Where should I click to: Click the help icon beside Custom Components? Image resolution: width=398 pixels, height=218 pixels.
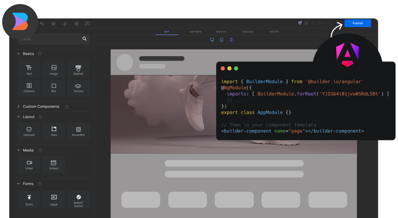click(x=67, y=107)
